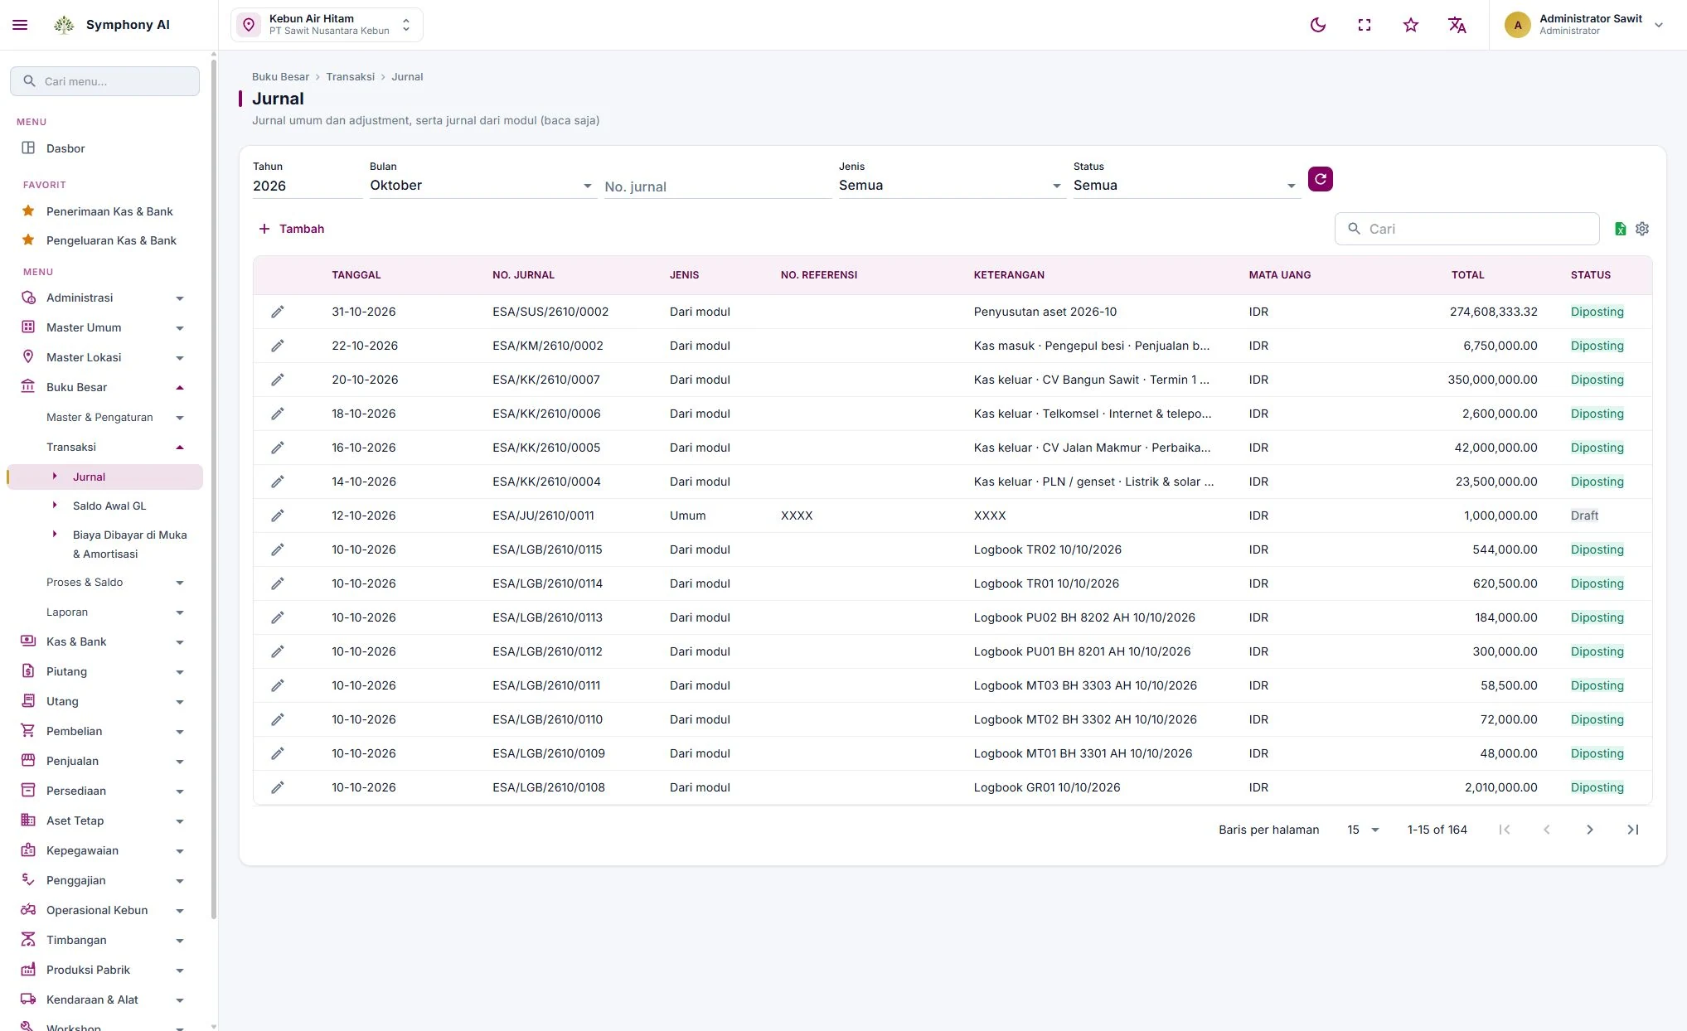Viewport: 1687px width, 1031px height.
Task: Open Pengeluaran Kas & Bank favorite
Action: pos(104,240)
